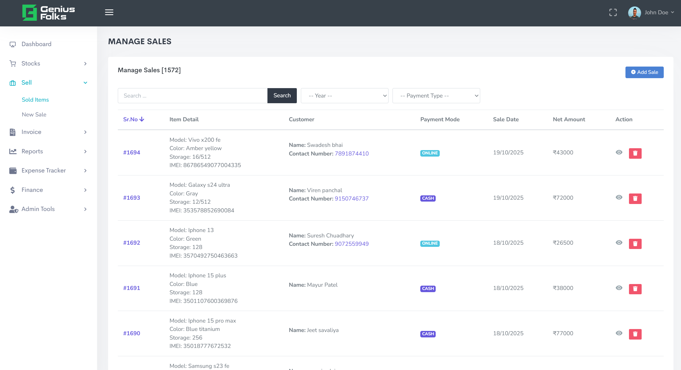This screenshot has height=370, width=681.
Task: Switch to New Sale under Sell menu
Action: pyautogui.click(x=35, y=114)
